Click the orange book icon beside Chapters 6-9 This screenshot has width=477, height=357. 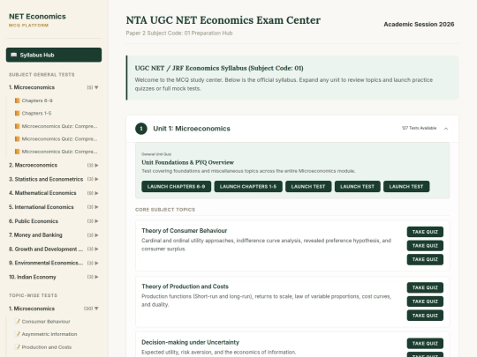[x=18, y=100]
